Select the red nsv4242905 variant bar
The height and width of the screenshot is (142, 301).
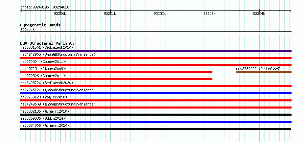click(156, 58)
